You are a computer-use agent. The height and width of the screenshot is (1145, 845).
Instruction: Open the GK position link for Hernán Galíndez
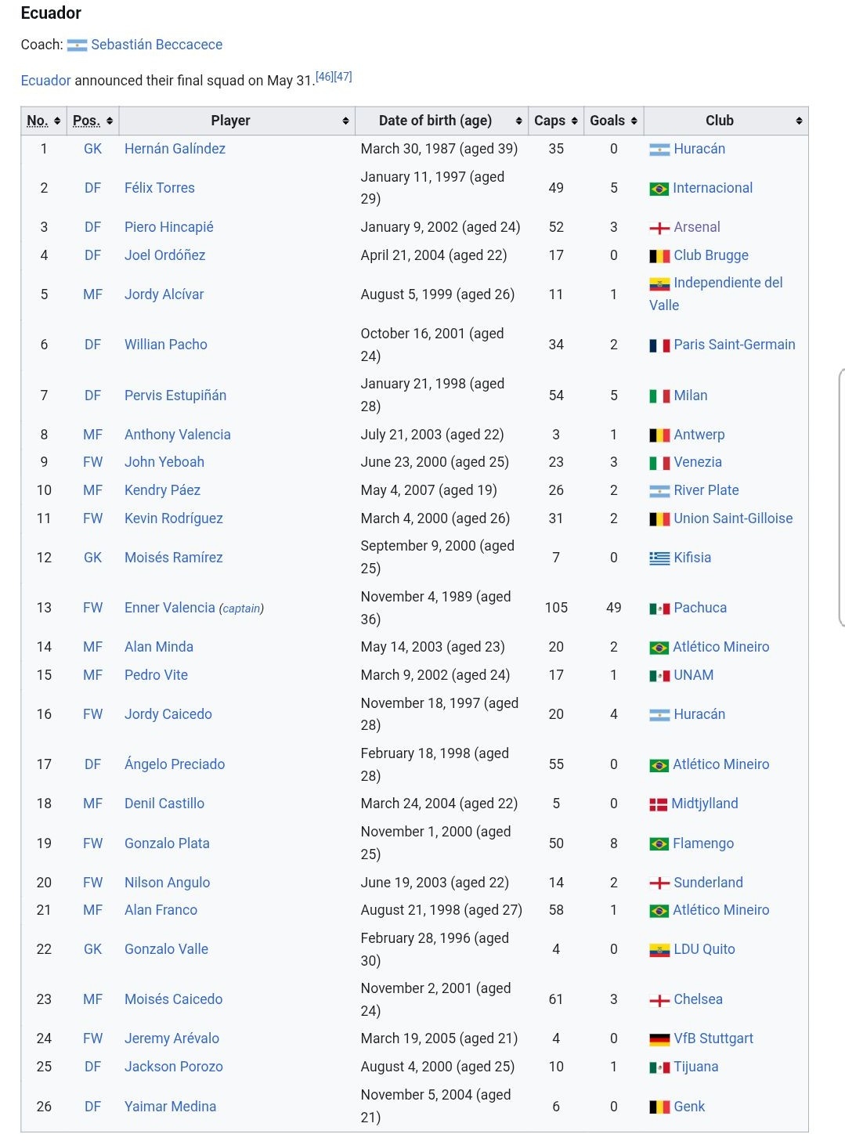click(92, 149)
